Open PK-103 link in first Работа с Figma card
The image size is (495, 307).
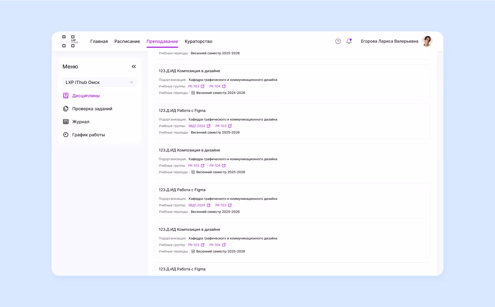click(221, 126)
